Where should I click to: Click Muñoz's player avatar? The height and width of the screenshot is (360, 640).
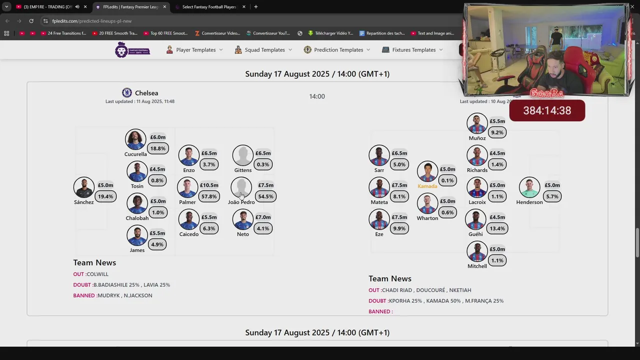[477, 123]
